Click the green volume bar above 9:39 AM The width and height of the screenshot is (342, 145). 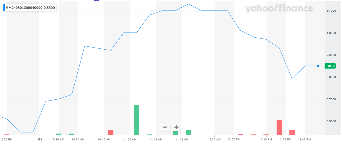point(59,134)
